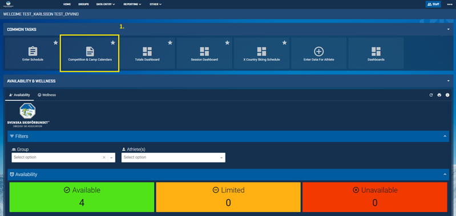Screen dimensions: 456x216
Task: Open the Totals Dashboard tile
Action: pos(147,53)
